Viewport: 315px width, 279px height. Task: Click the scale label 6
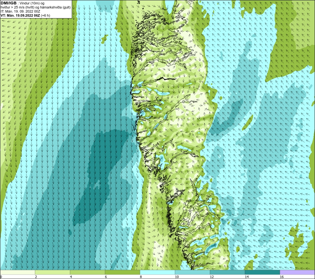pos(106,277)
